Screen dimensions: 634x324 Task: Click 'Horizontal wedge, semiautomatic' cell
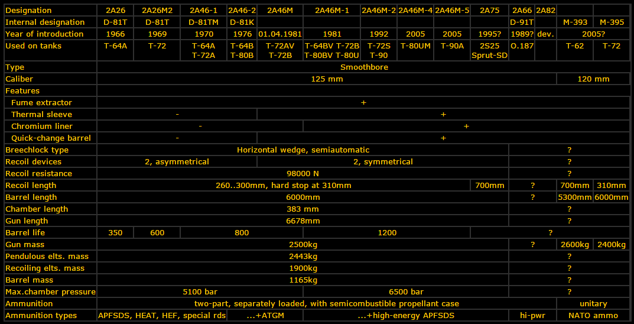click(303, 150)
